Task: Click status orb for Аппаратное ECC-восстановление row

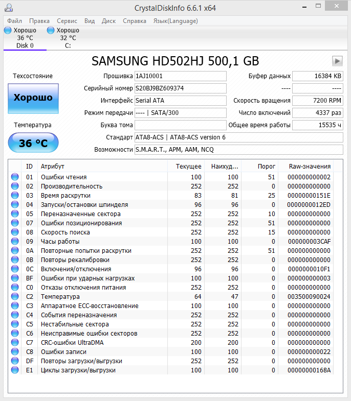Action: point(15,306)
